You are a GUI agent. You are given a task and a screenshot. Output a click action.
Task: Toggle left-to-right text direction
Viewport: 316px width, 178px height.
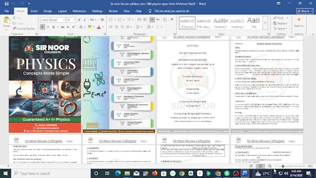click(x=152, y=20)
